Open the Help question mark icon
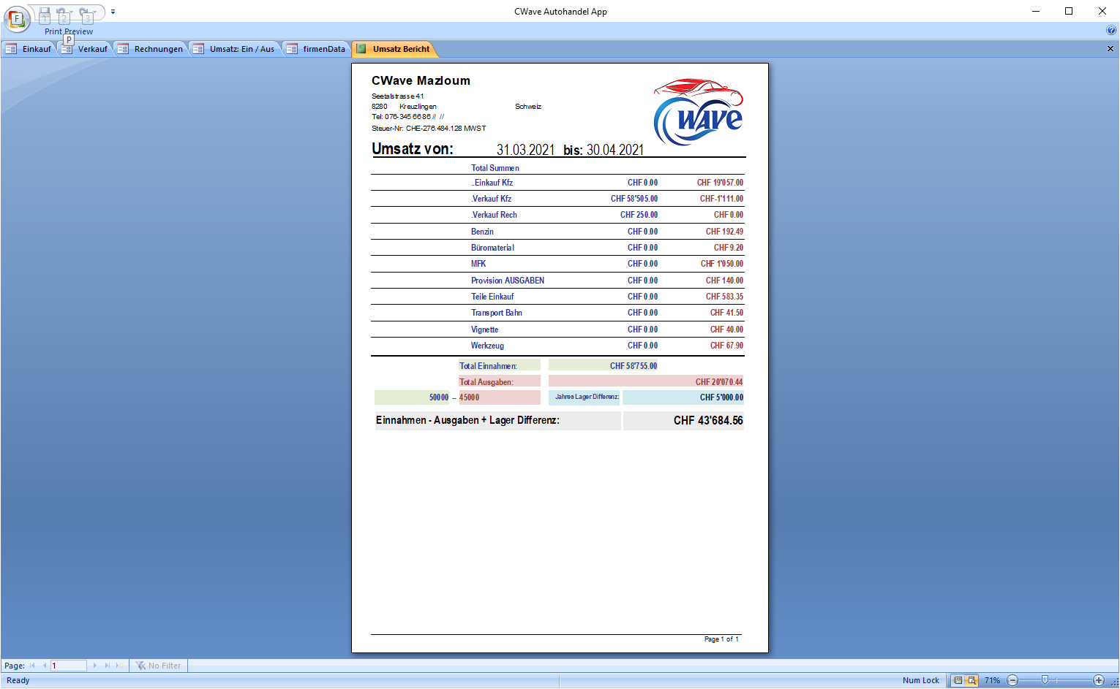Viewport: 1120px width, 689px height. tap(1111, 31)
